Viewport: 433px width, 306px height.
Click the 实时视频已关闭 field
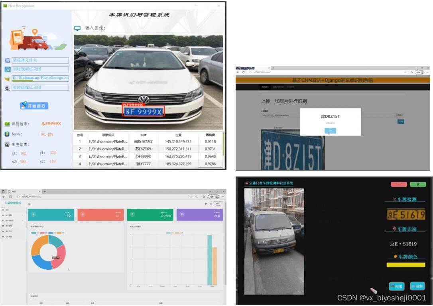[x=40, y=69]
